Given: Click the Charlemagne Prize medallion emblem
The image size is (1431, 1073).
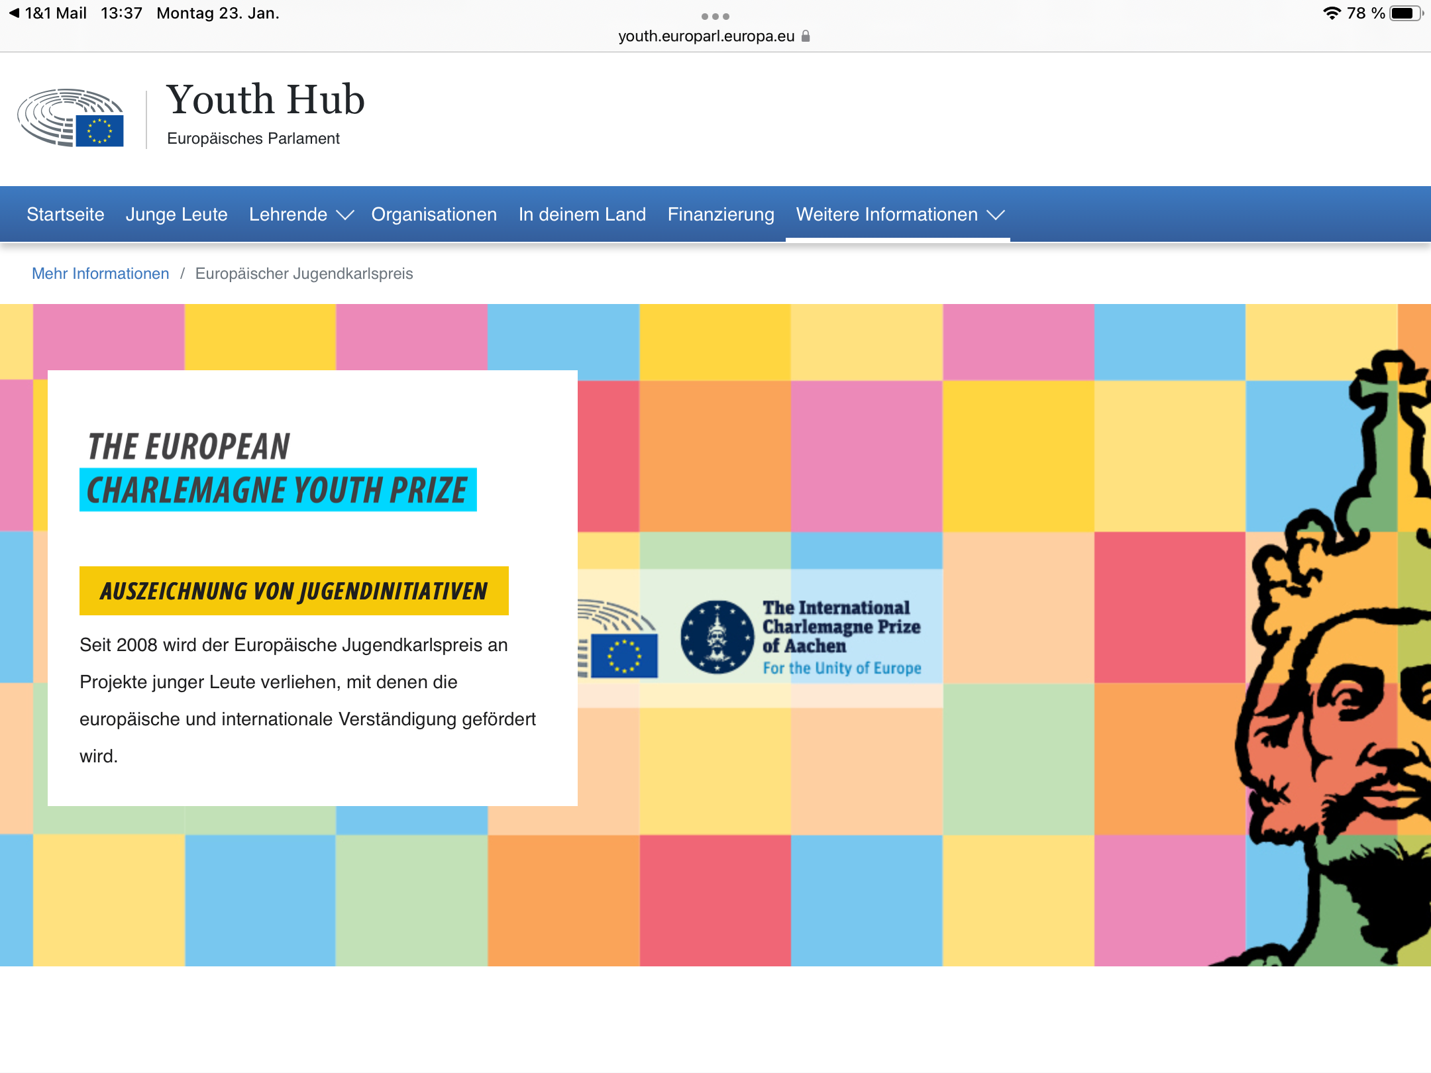Looking at the screenshot, I should 717,637.
